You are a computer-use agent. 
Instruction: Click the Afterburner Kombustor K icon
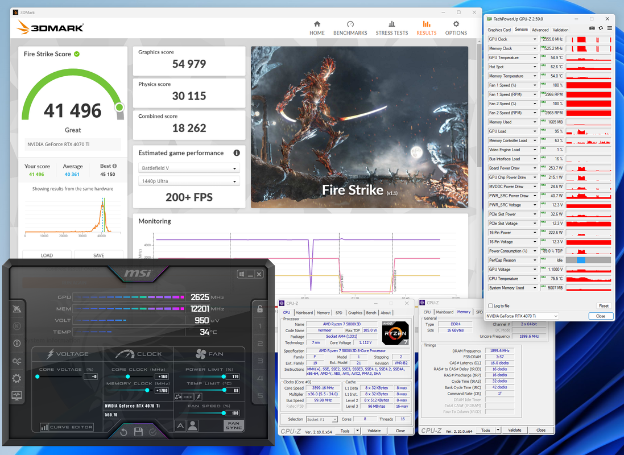click(x=16, y=326)
